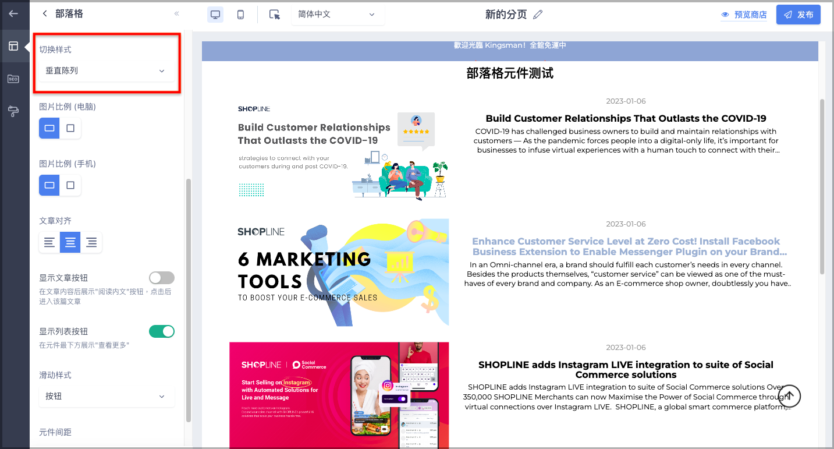The width and height of the screenshot is (834, 449).
Task: Disable 显示列表按钮 toggle
Action: click(x=162, y=331)
